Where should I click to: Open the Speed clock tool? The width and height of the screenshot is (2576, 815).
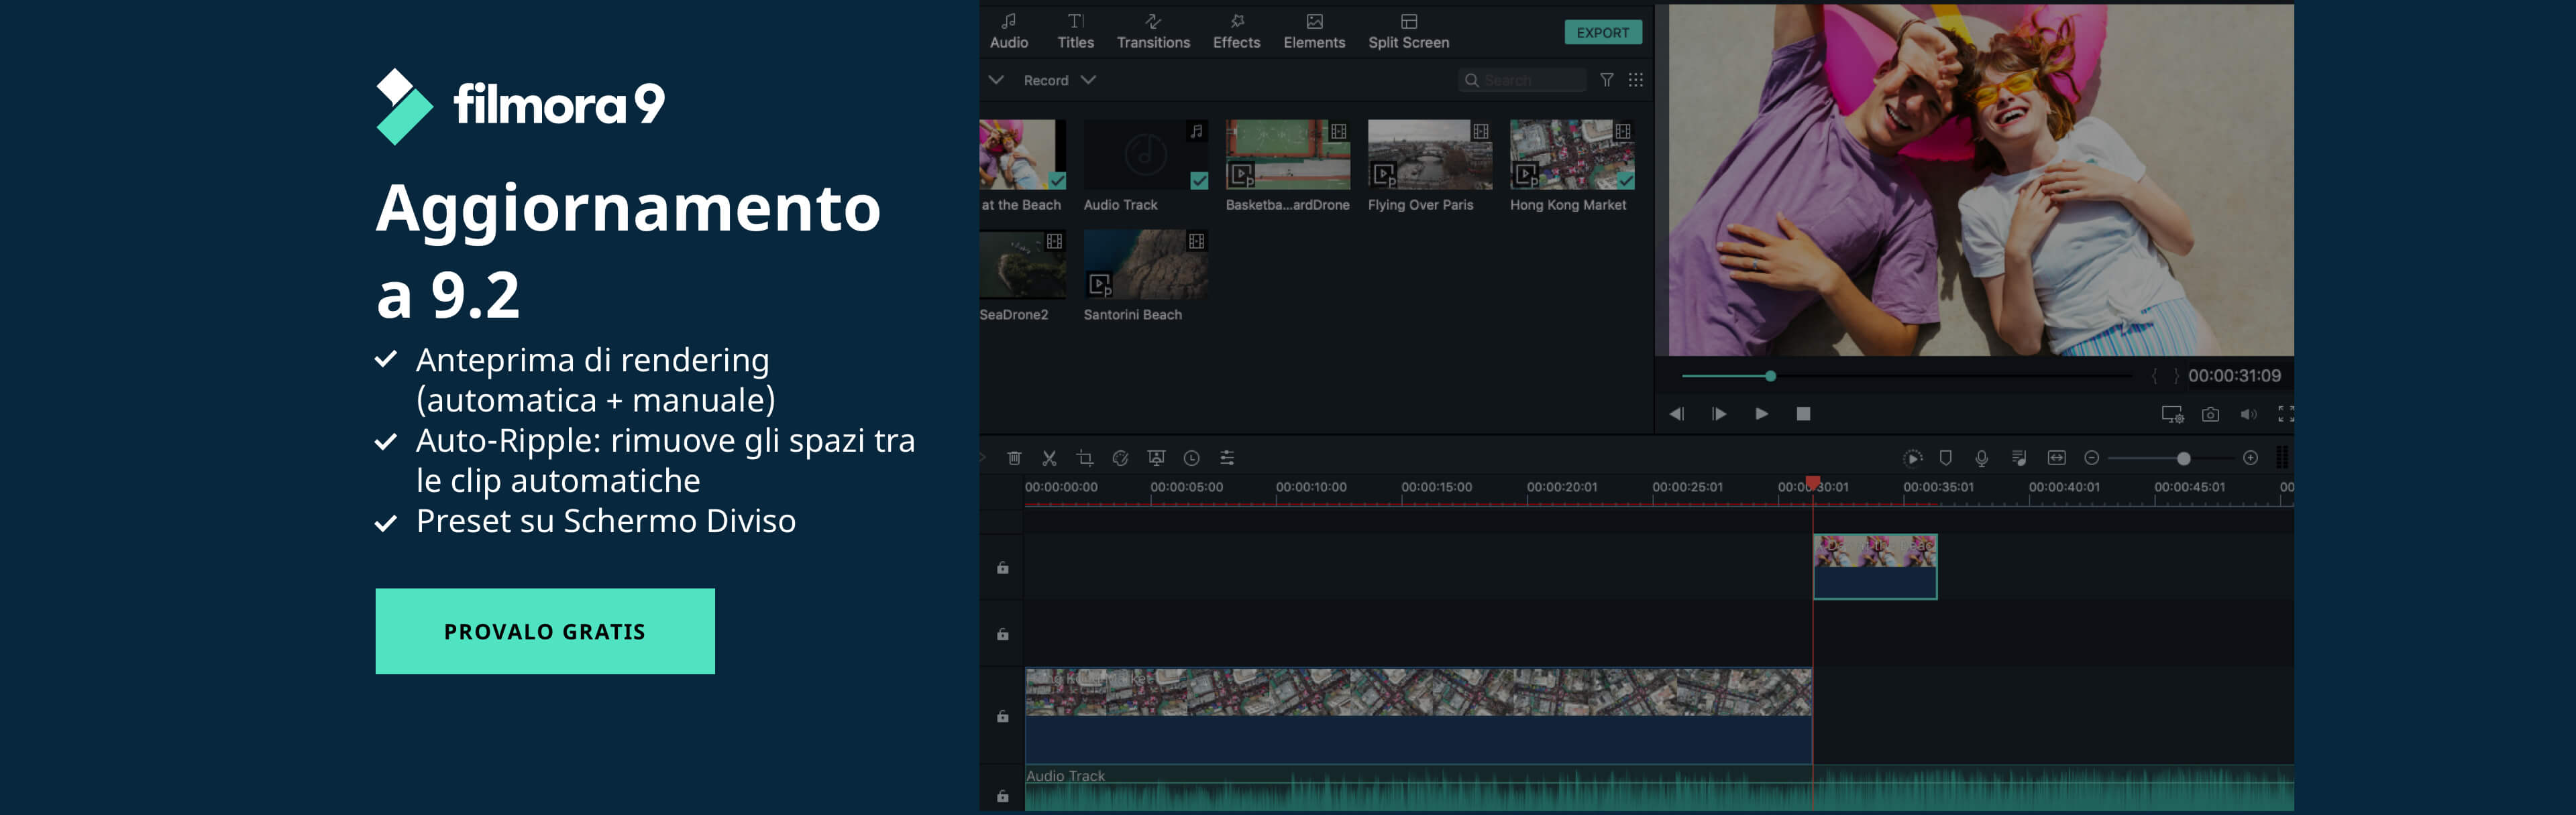(1192, 458)
